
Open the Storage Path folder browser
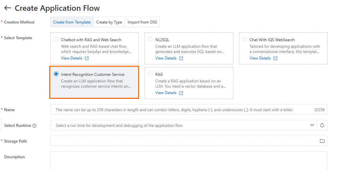[322, 141]
